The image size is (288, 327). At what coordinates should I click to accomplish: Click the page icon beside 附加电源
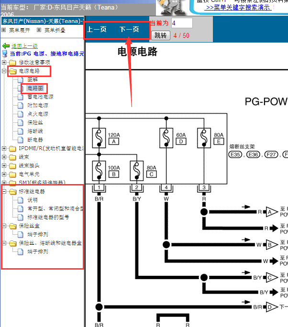[x=21, y=106]
